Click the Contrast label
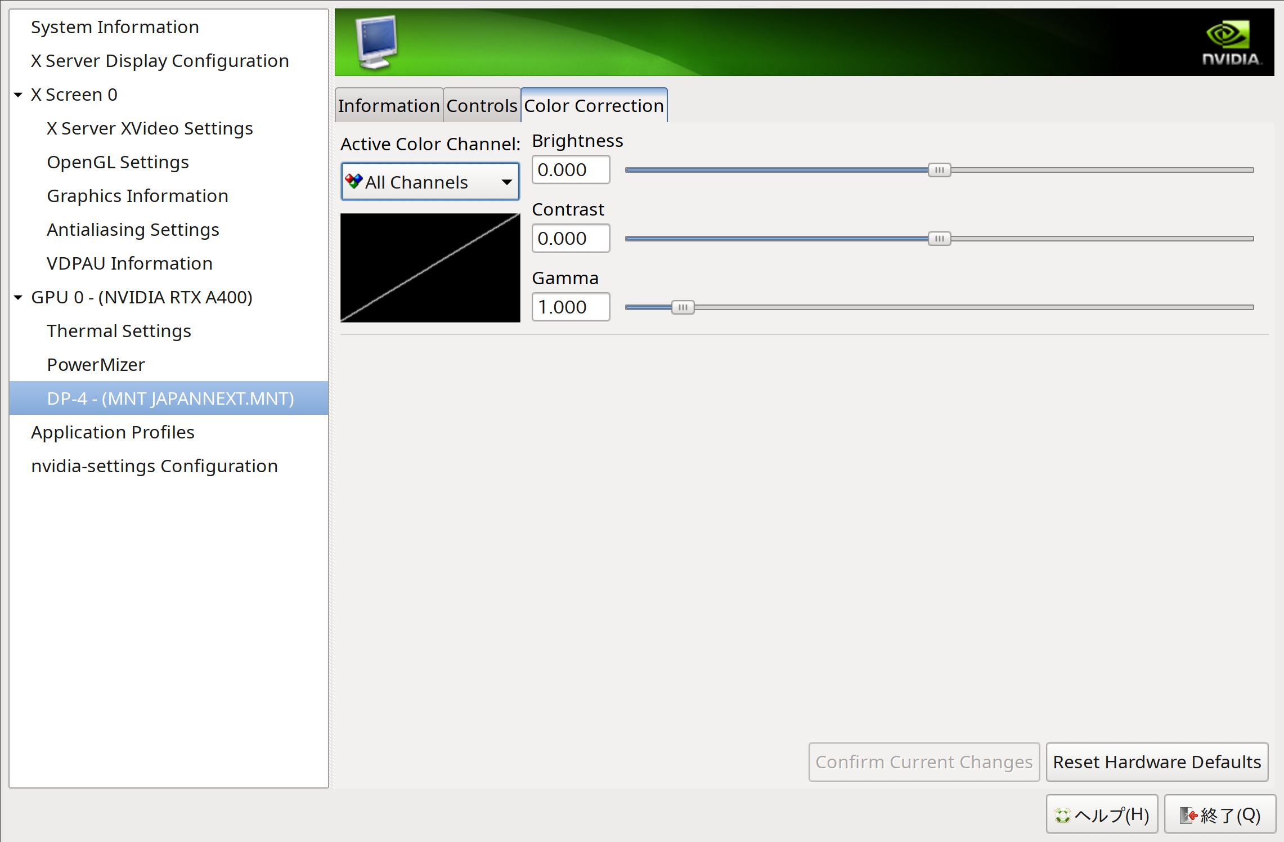The height and width of the screenshot is (842, 1284). click(x=568, y=209)
